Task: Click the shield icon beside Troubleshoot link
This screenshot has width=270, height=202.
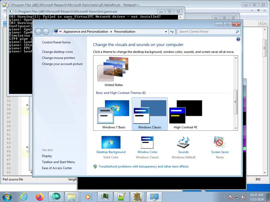Action: (x=95, y=166)
